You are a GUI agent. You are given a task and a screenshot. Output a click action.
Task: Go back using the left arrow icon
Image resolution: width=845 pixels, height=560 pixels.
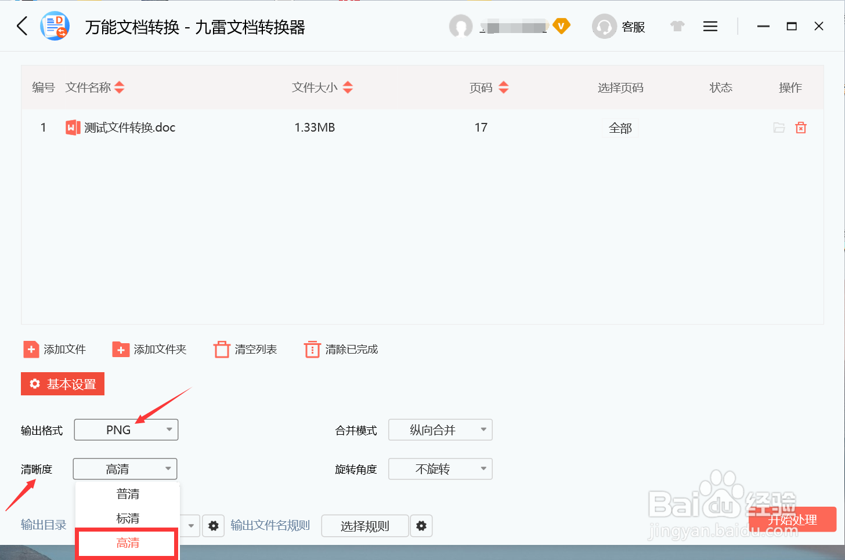click(22, 27)
